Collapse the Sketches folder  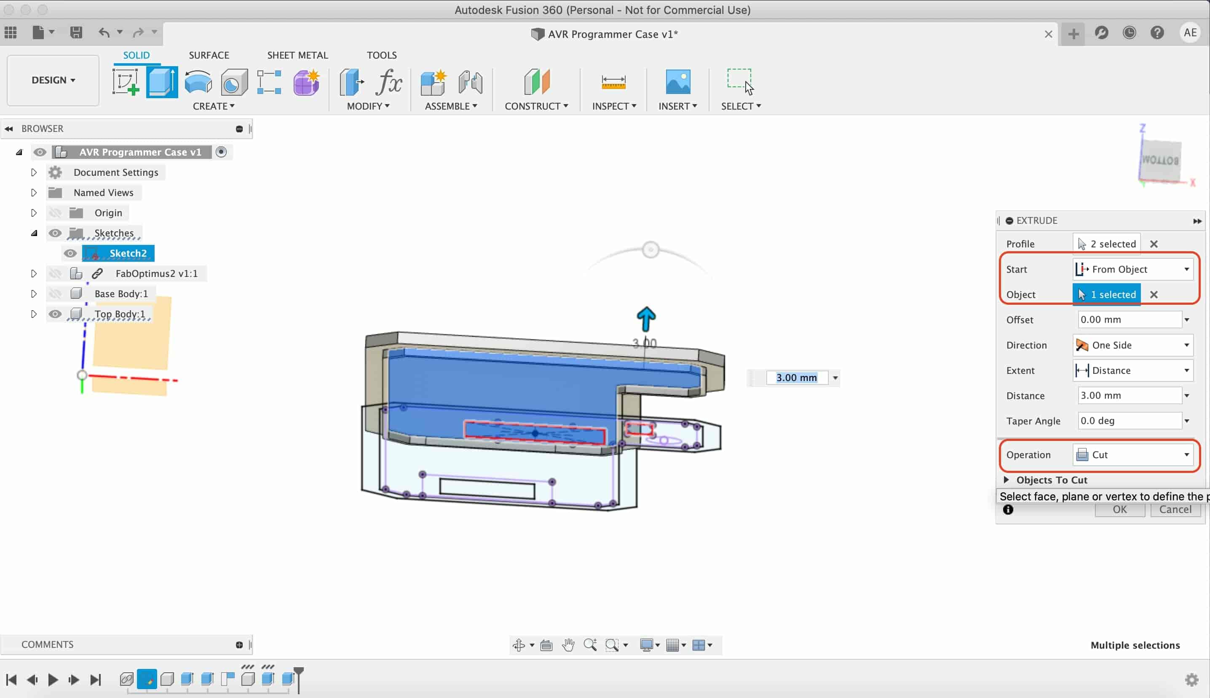[34, 233]
